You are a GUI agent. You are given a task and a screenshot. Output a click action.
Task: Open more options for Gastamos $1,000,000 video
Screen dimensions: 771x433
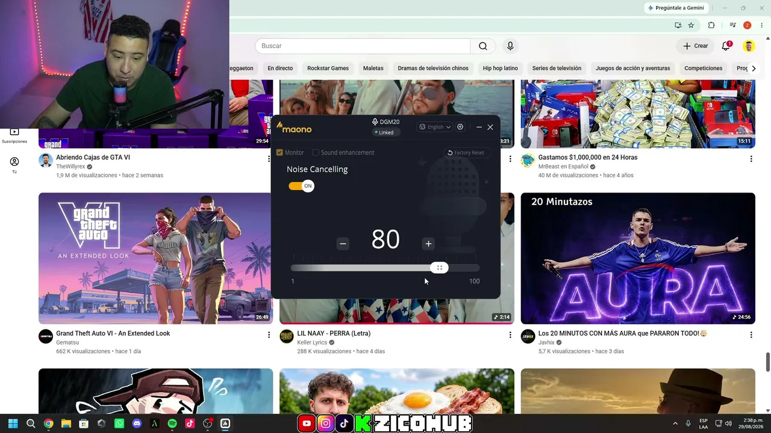[751, 159]
